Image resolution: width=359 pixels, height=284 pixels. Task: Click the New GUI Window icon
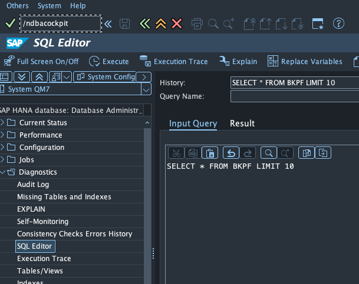pos(318,24)
